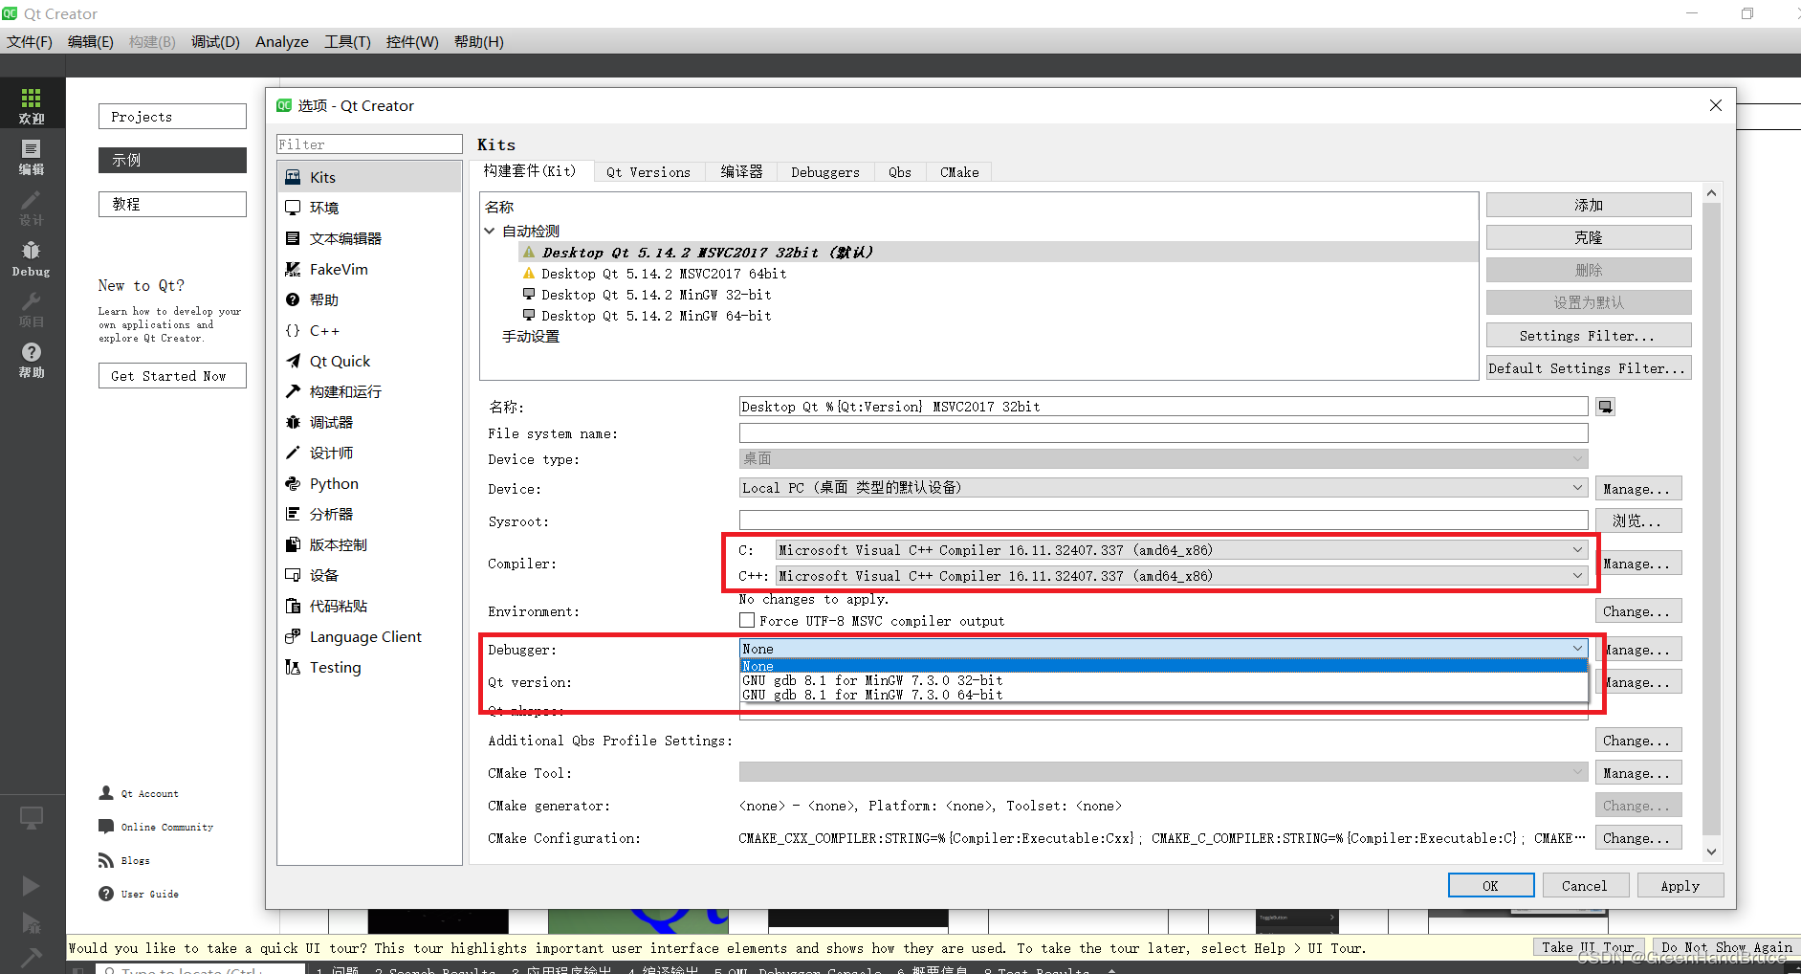The height and width of the screenshot is (974, 1801).
Task: Switch to Debug mode icon
Action: tap(32, 257)
